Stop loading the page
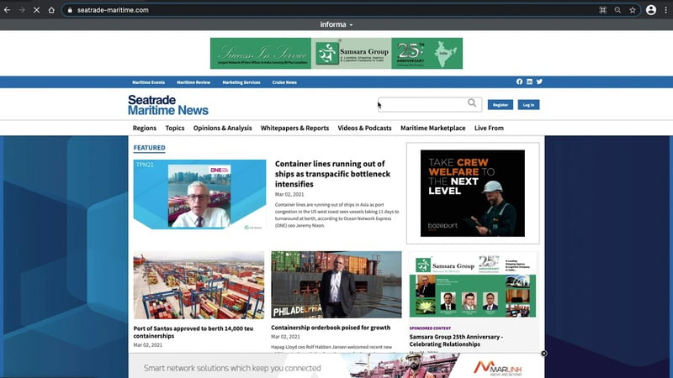 [36, 10]
